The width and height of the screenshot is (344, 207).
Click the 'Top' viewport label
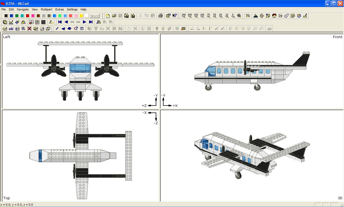click(x=6, y=198)
